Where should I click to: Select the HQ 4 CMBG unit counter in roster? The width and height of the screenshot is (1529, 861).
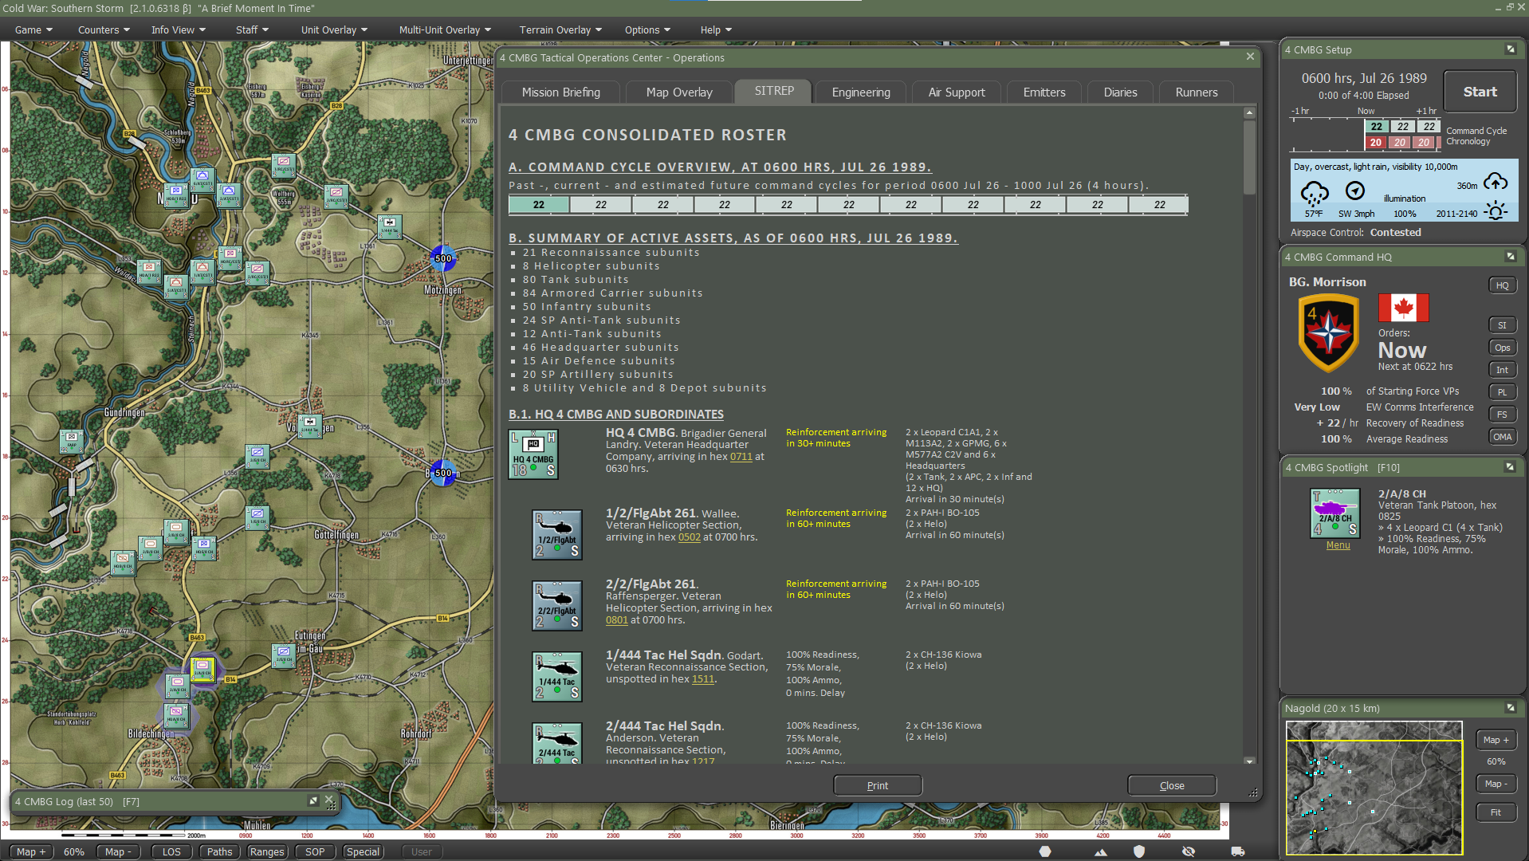533,454
